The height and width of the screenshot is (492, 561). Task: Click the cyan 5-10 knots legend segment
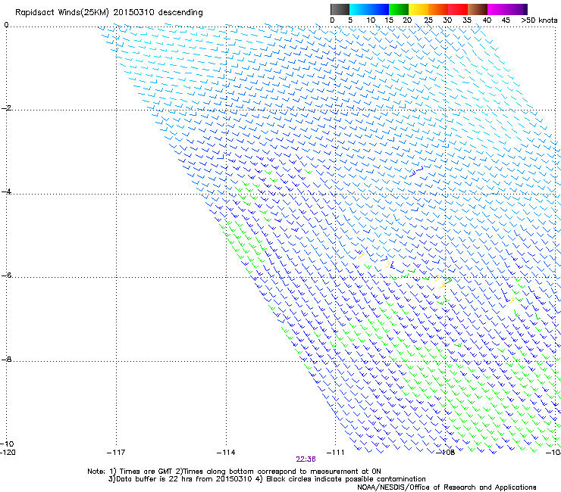pyautogui.click(x=359, y=9)
